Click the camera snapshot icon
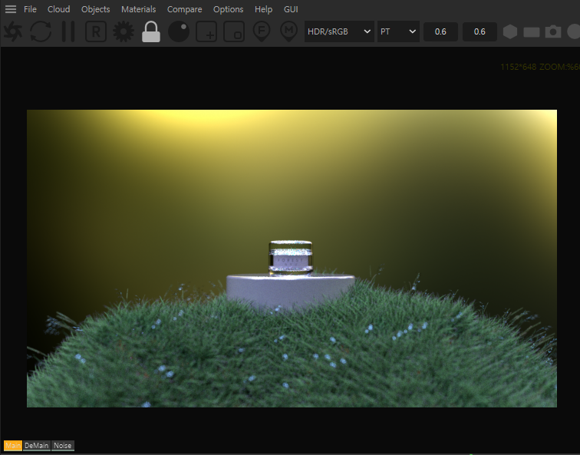 pos(553,31)
